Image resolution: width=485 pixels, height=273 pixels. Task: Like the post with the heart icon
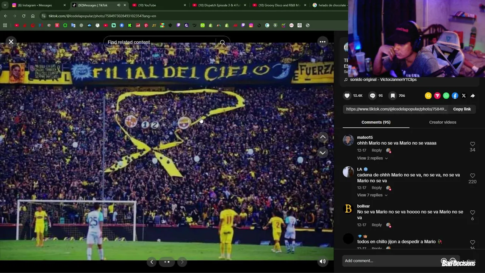(x=347, y=96)
